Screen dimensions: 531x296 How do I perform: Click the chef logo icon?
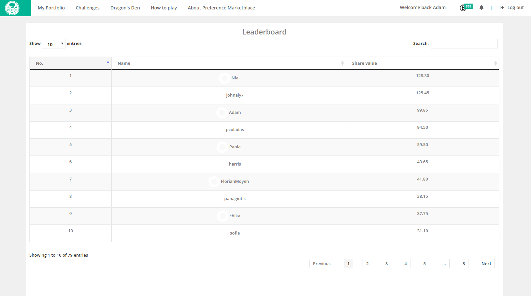coord(12,8)
